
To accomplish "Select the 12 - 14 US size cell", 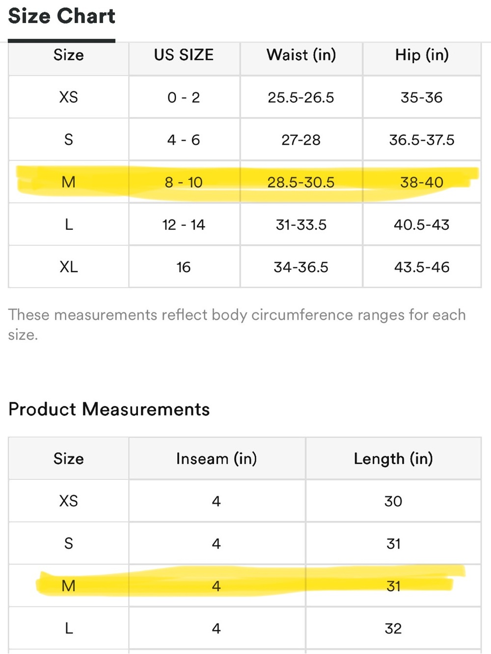I will (184, 225).
